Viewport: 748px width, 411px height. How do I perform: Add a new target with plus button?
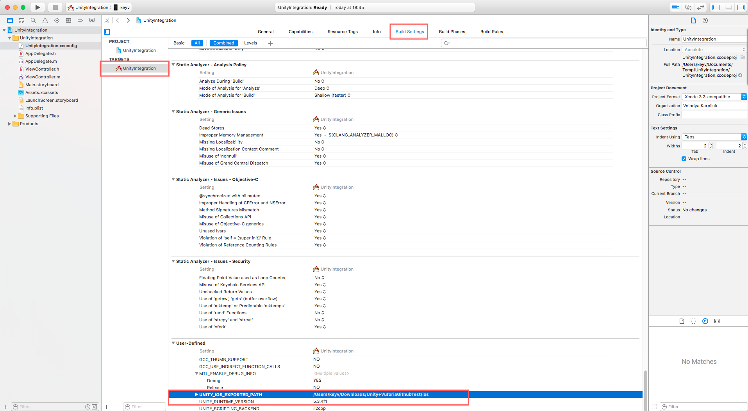tap(106, 407)
